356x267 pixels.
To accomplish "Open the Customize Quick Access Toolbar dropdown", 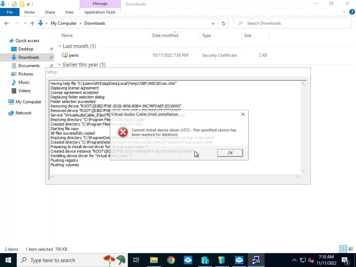I will 28,4.
